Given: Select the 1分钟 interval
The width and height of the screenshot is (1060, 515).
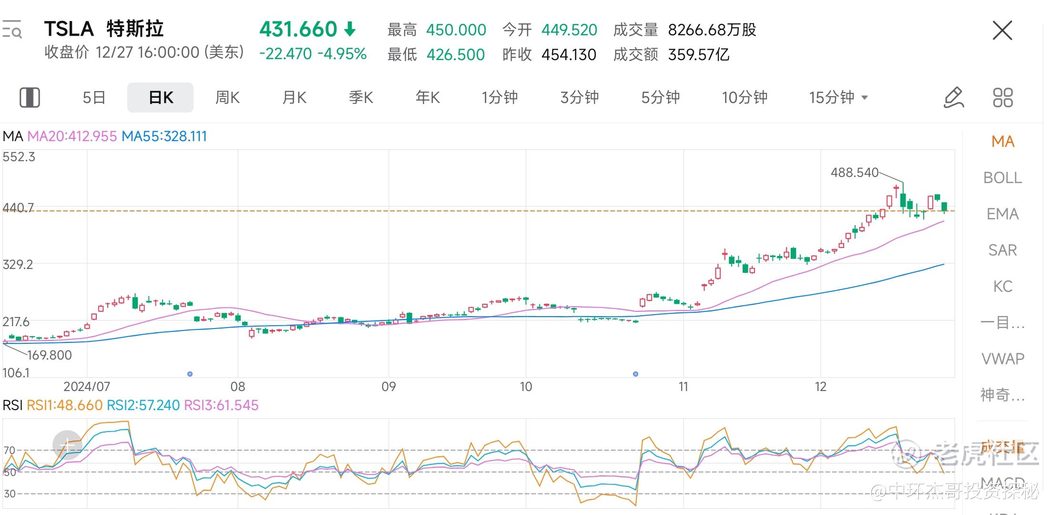Looking at the screenshot, I should [499, 97].
